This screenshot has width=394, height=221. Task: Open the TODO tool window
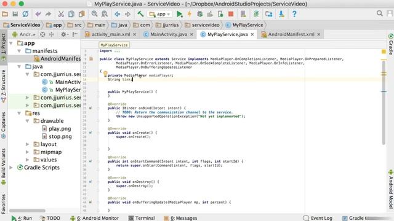50,218
